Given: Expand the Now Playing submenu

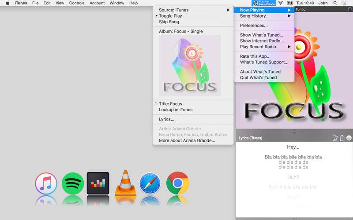Looking at the screenshot, I should (264, 10).
